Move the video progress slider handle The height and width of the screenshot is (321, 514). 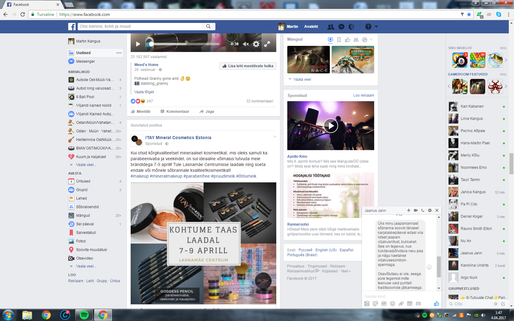click(151, 44)
